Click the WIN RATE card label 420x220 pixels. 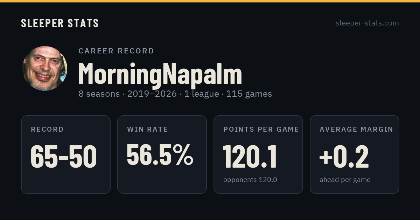[148, 130]
